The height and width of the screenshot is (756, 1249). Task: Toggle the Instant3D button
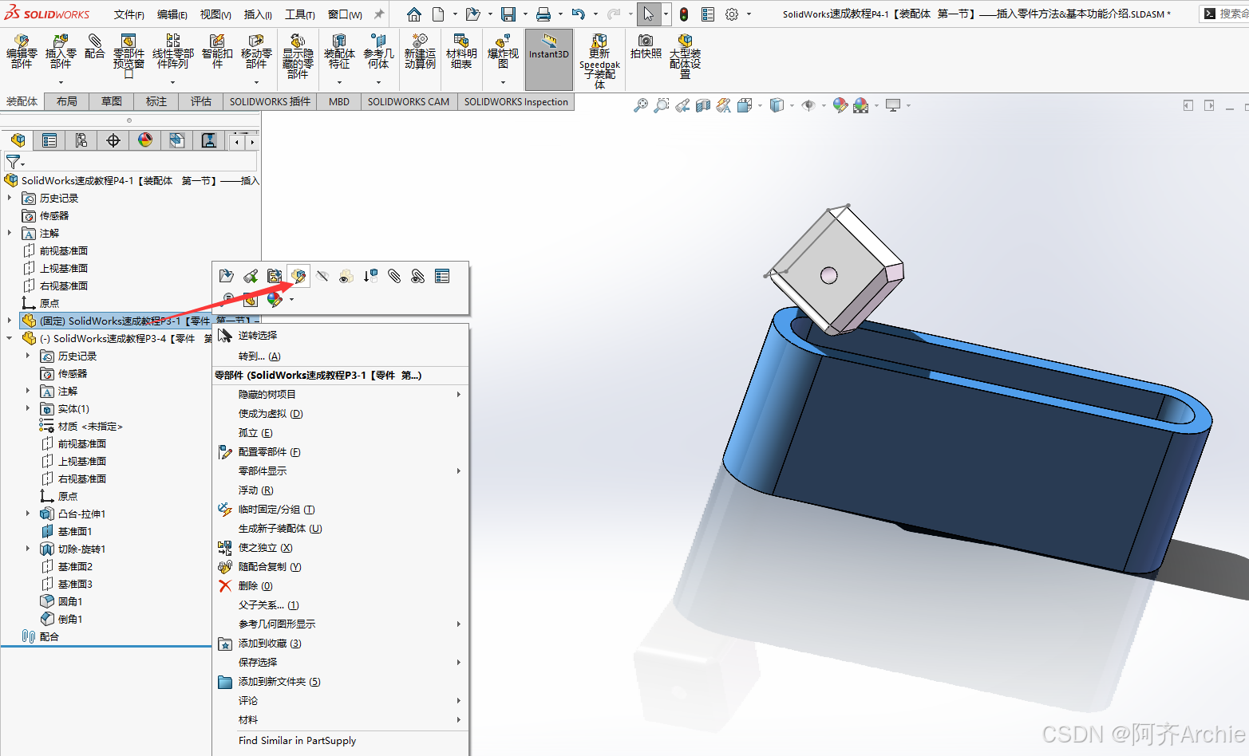(x=549, y=60)
